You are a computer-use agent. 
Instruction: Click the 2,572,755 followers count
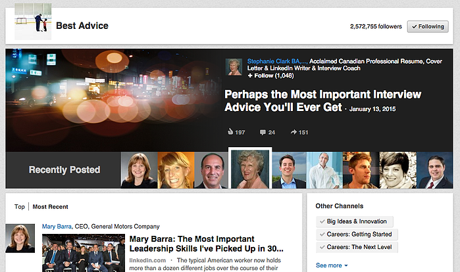(x=376, y=26)
